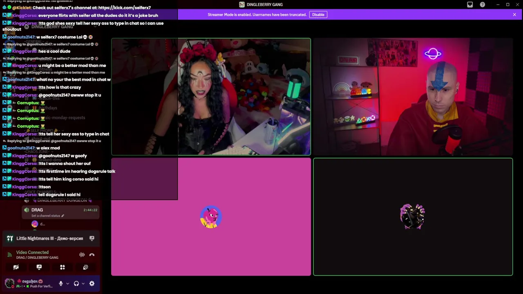
Task: Select the woman's webcam stream tile
Action: tap(211, 97)
